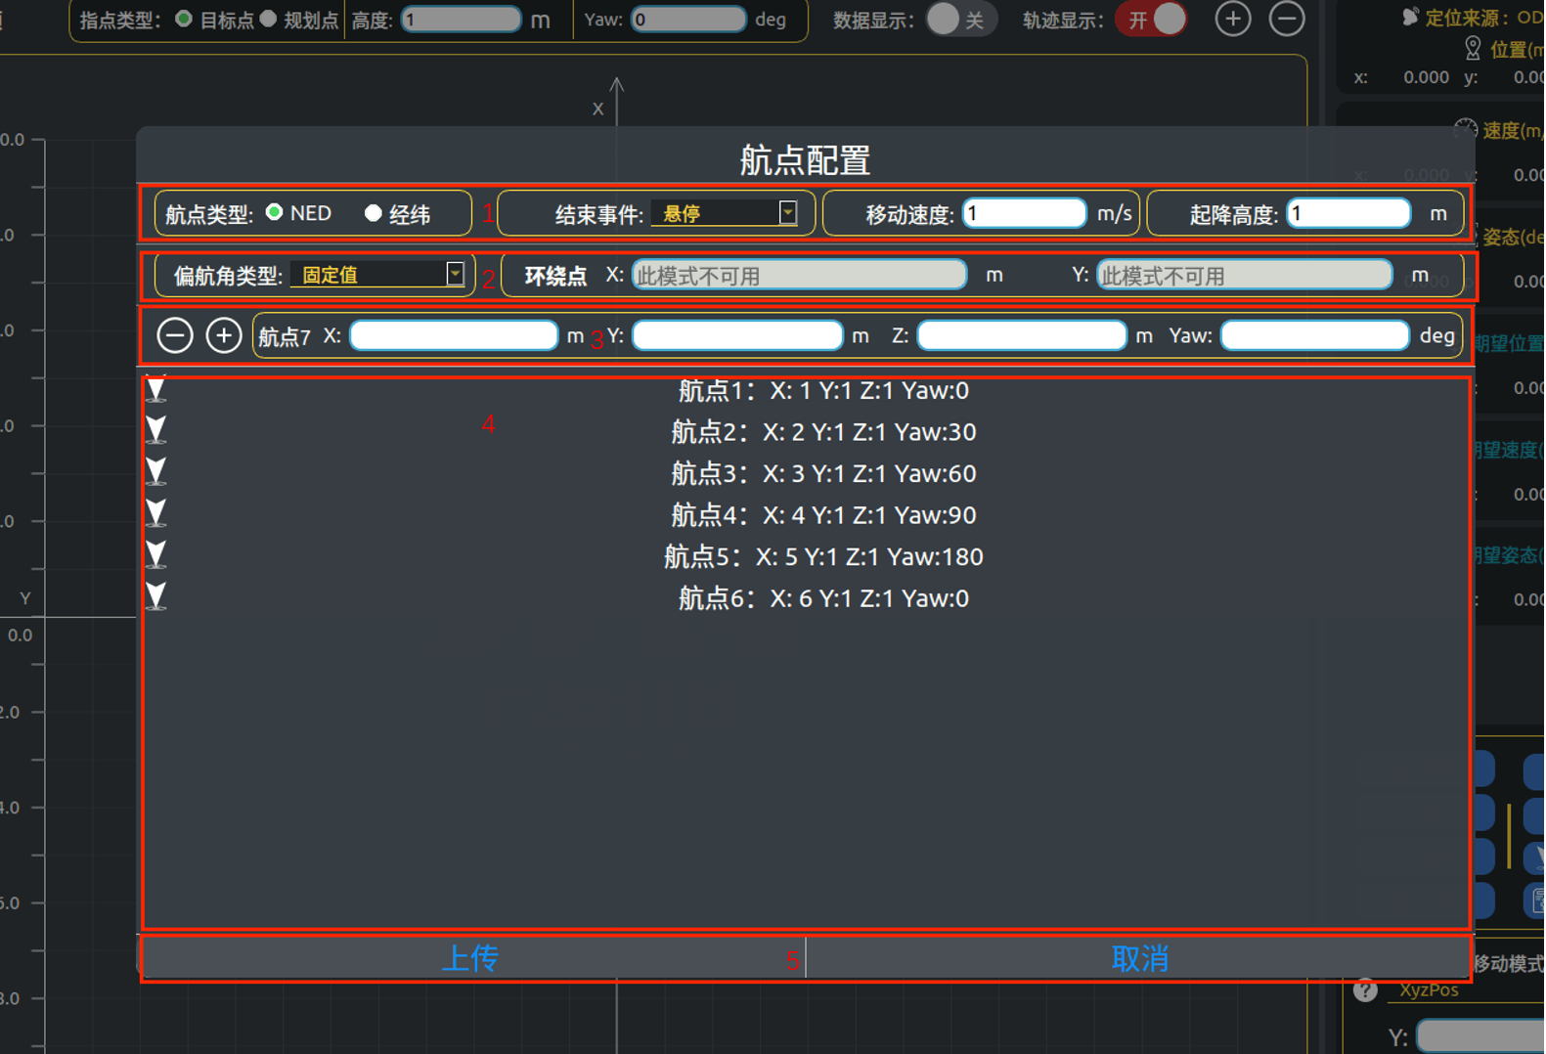Image resolution: width=1546 pixels, height=1054 pixels.
Task: Cancel waypoint configuration with 取消
Action: click(1139, 958)
